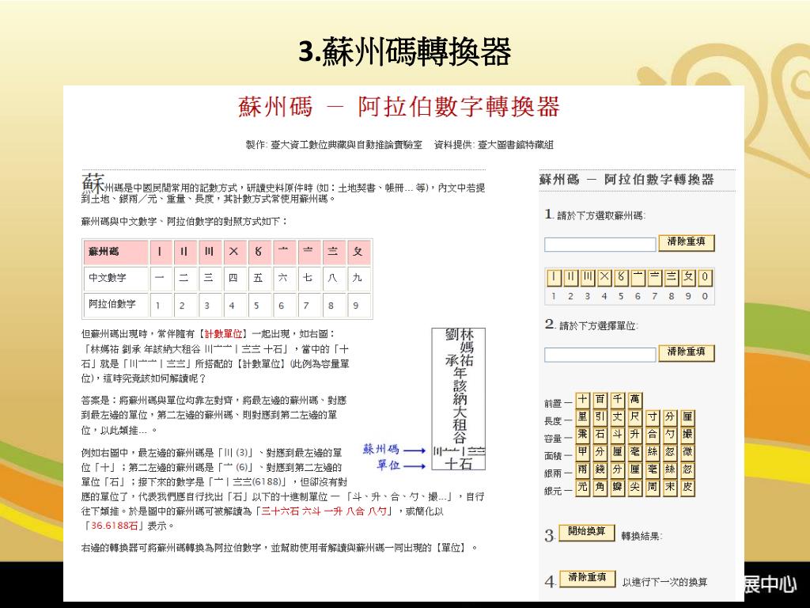Click the 轉換結果 label
Image resolution: width=810 pixels, height=608 pixels.
(x=642, y=536)
